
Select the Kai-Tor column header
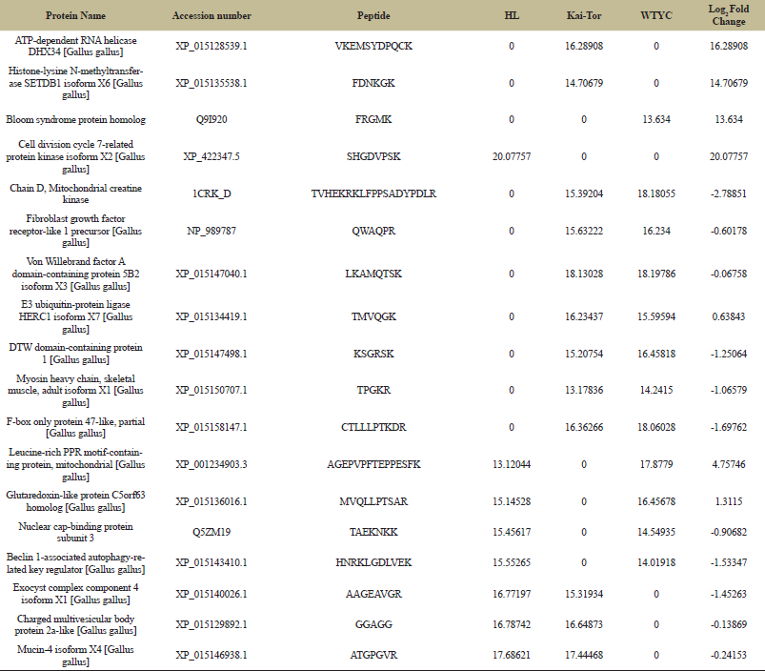(x=583, y=16)
